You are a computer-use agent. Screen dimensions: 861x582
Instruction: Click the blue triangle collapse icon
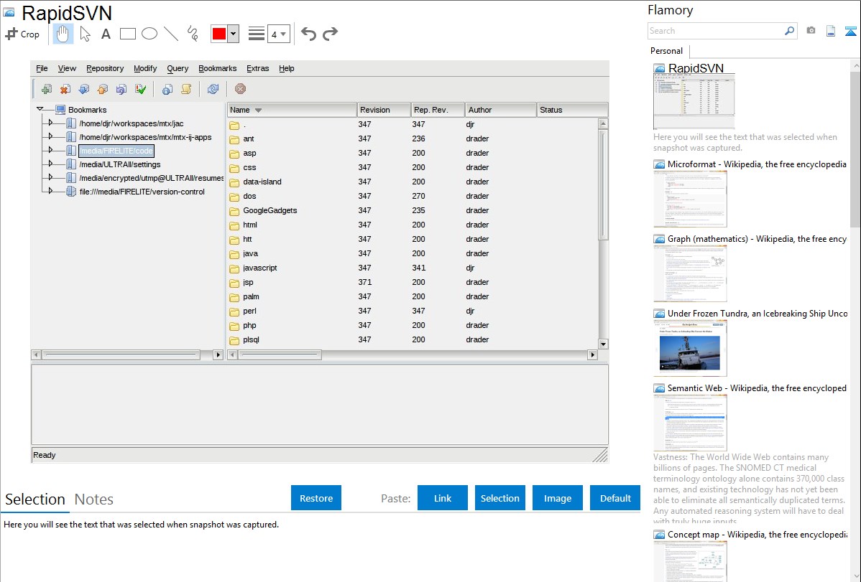(850, 31)
